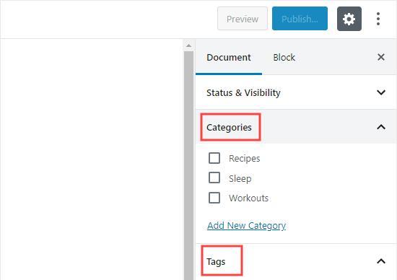Click the scrollbar up arrow

[188, 45]
